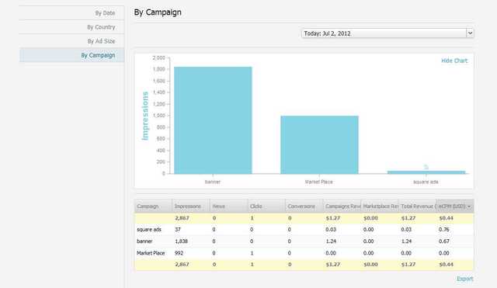497x288 pixels.
Task: Click impressions value '1,838' in banner row
Action: [181, 241]
